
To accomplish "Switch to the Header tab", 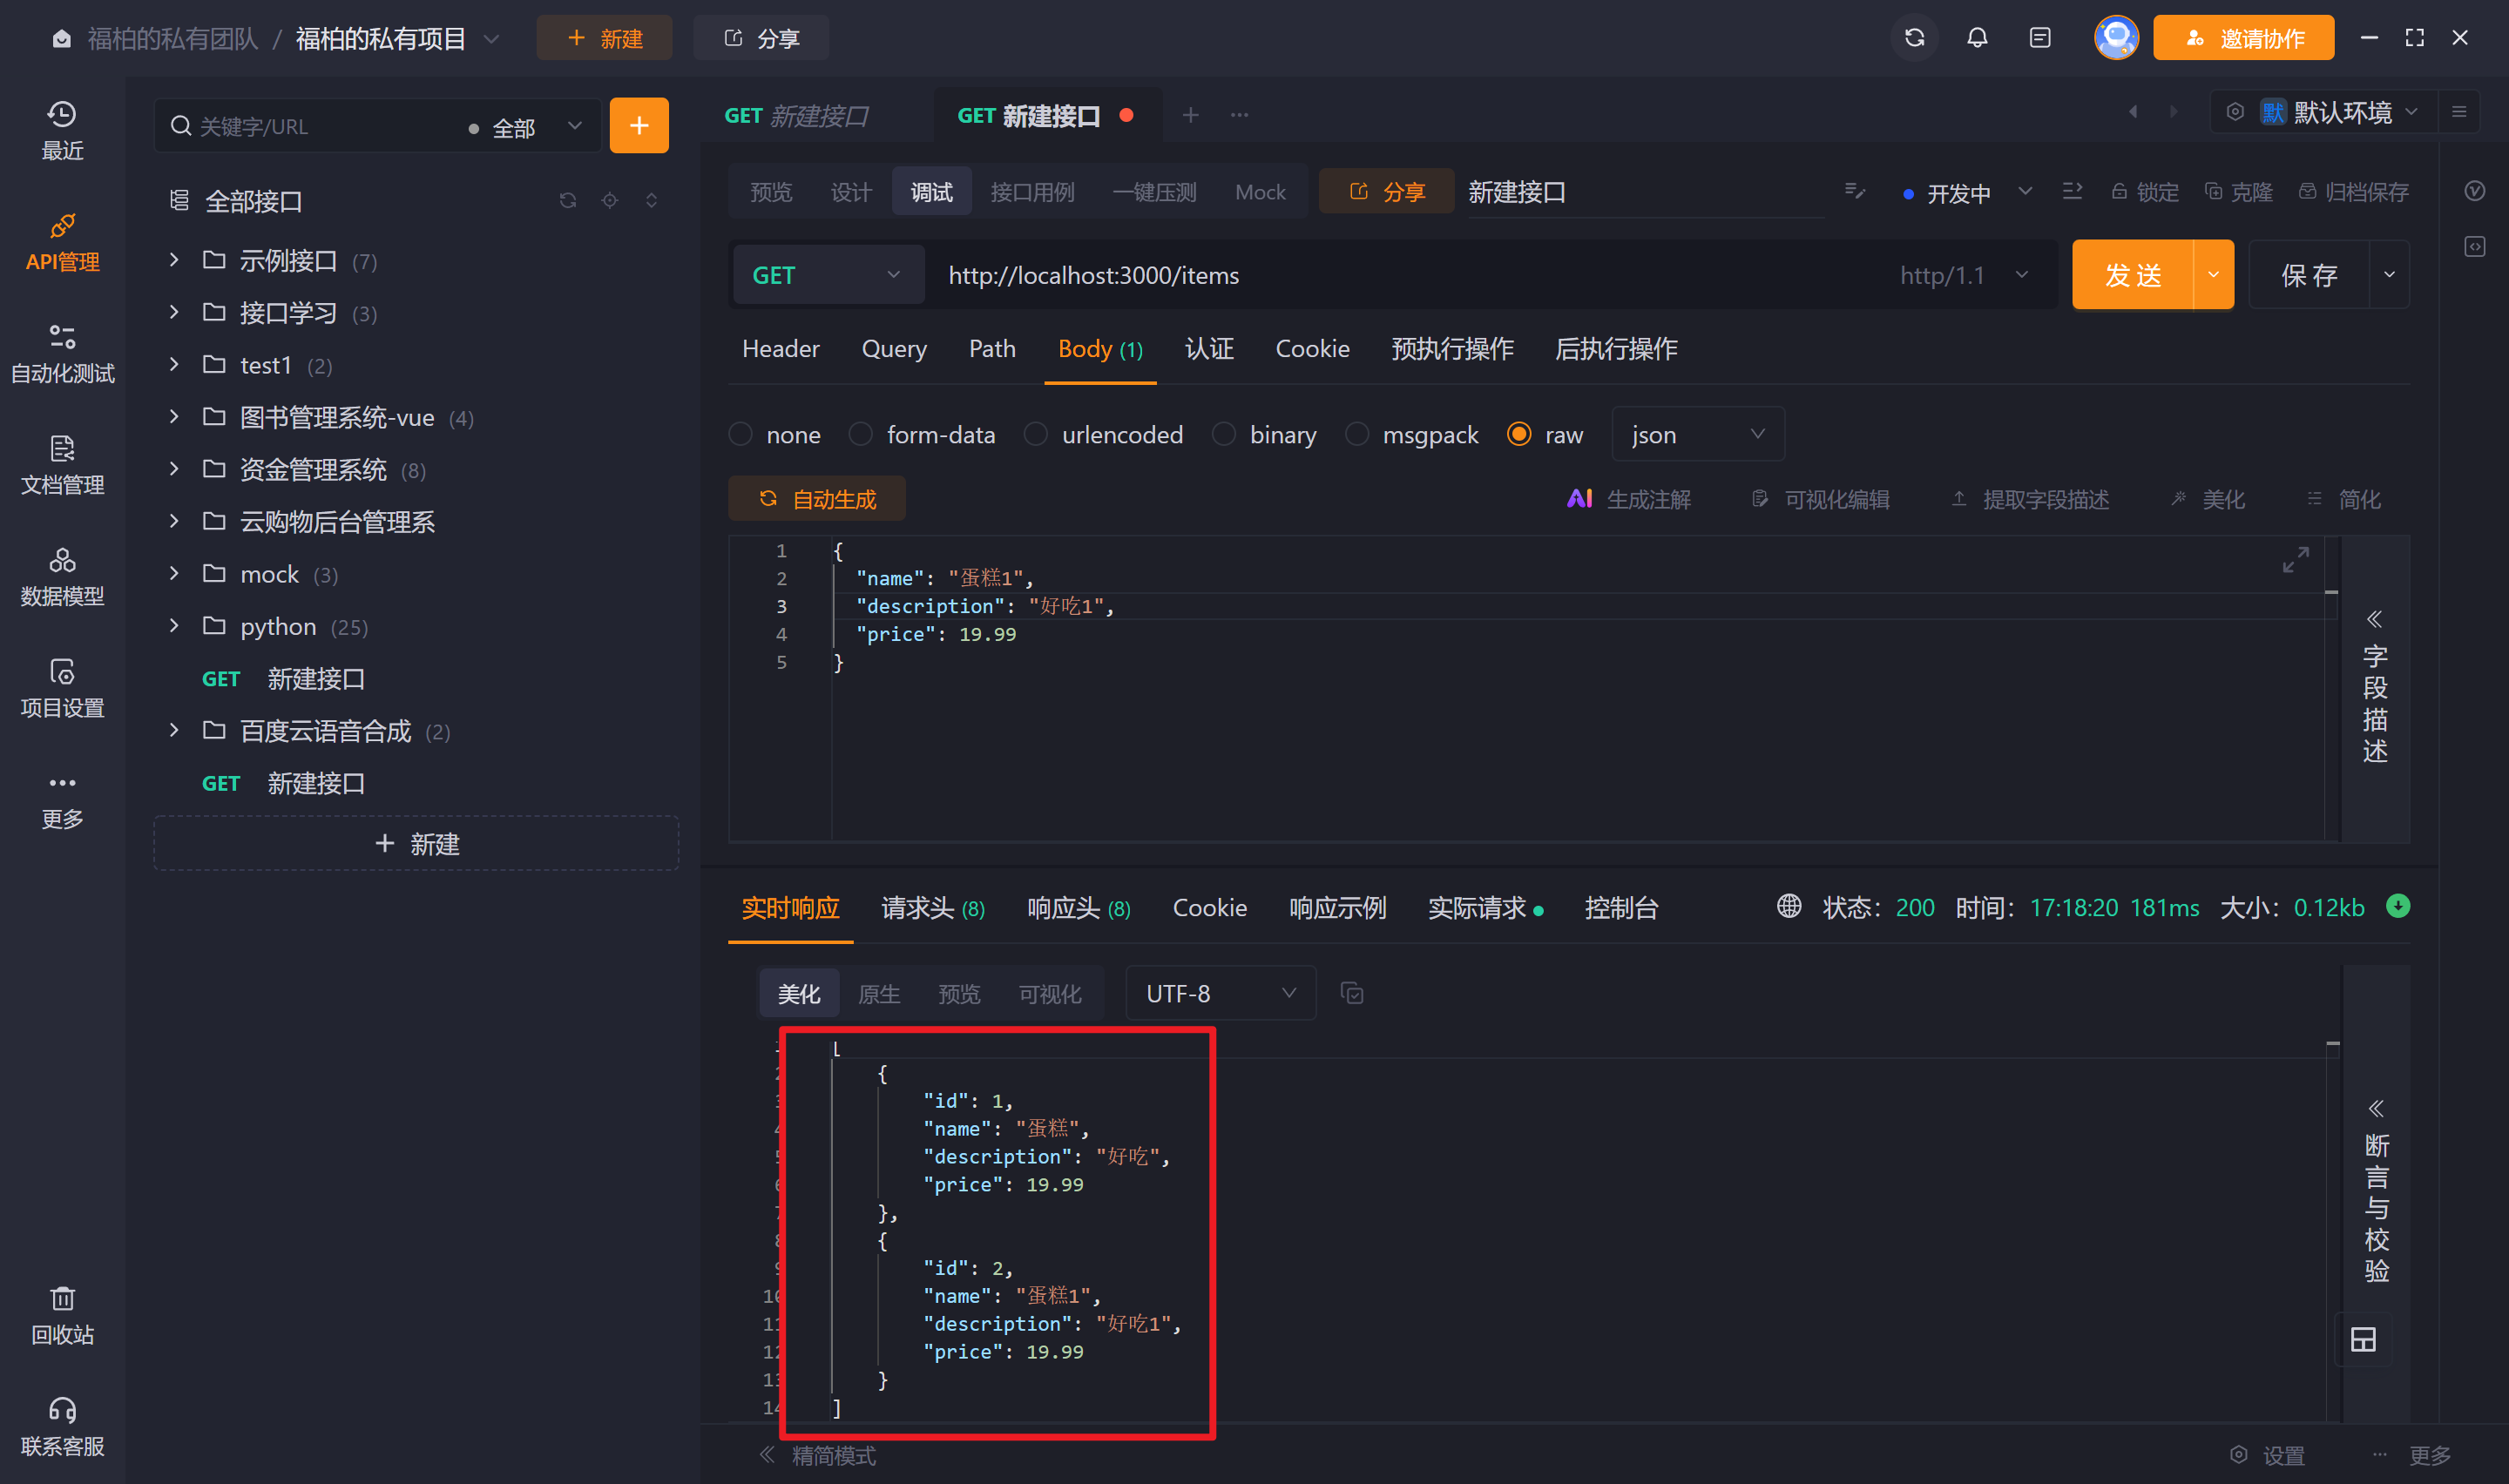I will click(x=780, y=349).
